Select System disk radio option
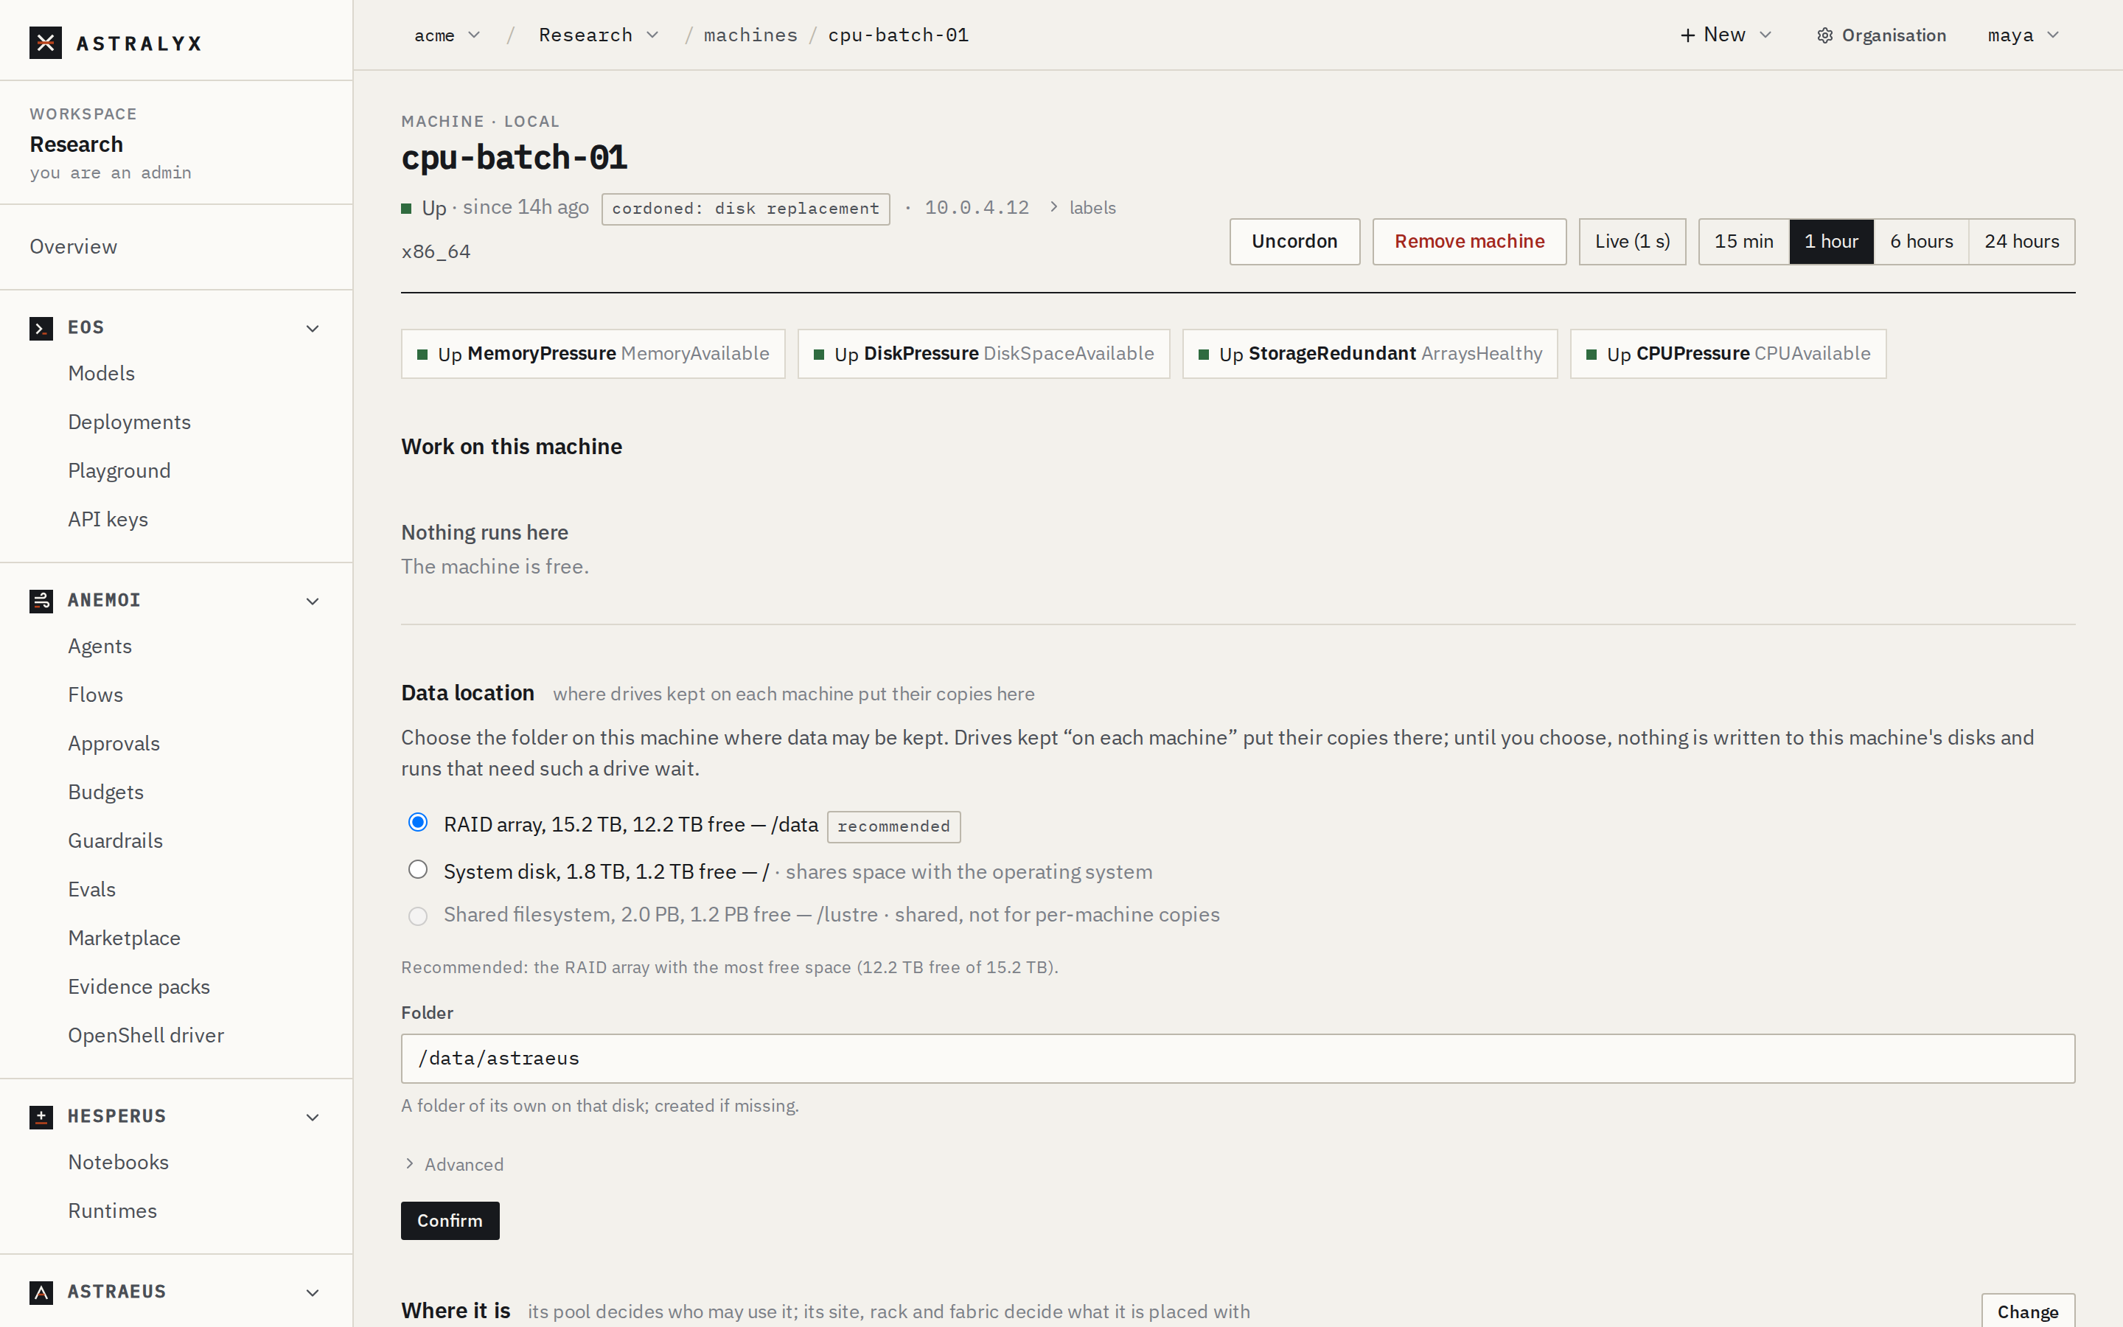Image resolution: width=2123 pixels, height=1327 pixels. (x=417, y=870)
